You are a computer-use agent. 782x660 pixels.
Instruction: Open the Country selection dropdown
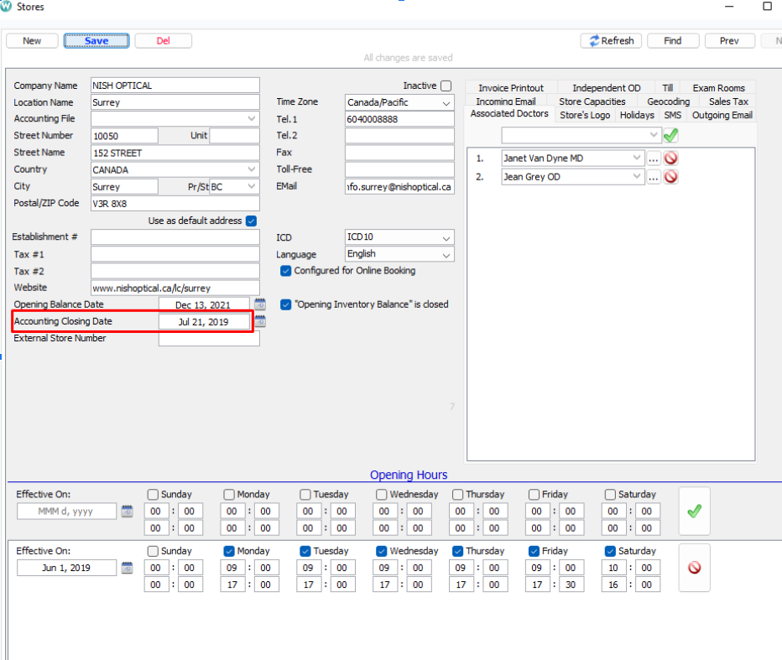click(x=253, y=169)
